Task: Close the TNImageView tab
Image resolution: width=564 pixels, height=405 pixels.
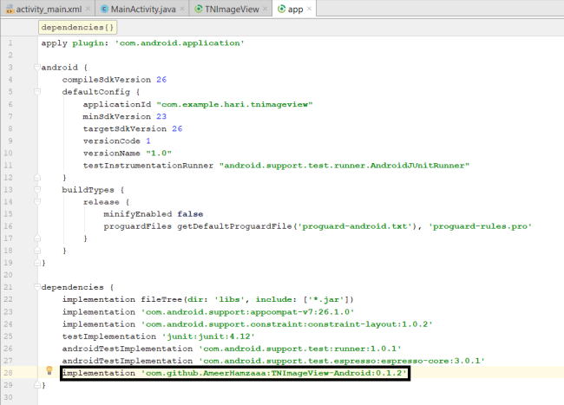Action: pyautogui.click(x=266, y=9)
